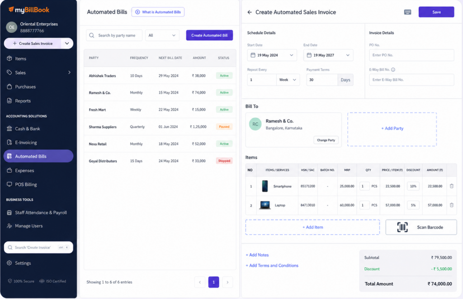Viewport: 463px width, 299px height.
Task: Delete the Smartphone item row
Action: (452, 186)
